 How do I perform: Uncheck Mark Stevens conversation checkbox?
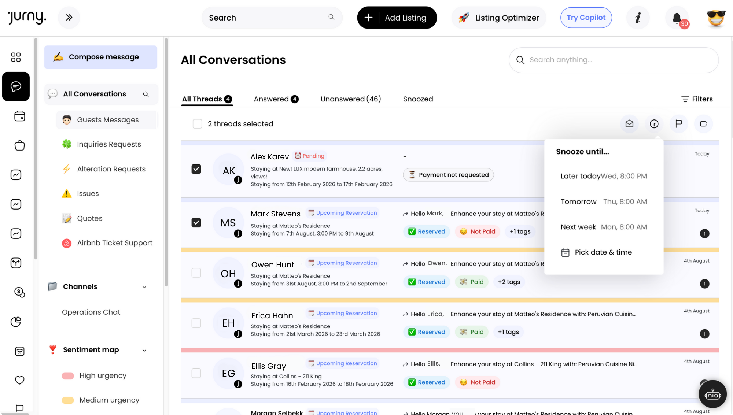(196, 222)
